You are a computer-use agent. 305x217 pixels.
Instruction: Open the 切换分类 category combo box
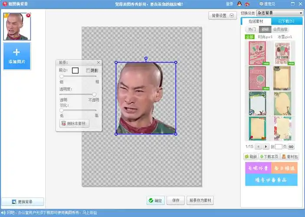point(280,13)
